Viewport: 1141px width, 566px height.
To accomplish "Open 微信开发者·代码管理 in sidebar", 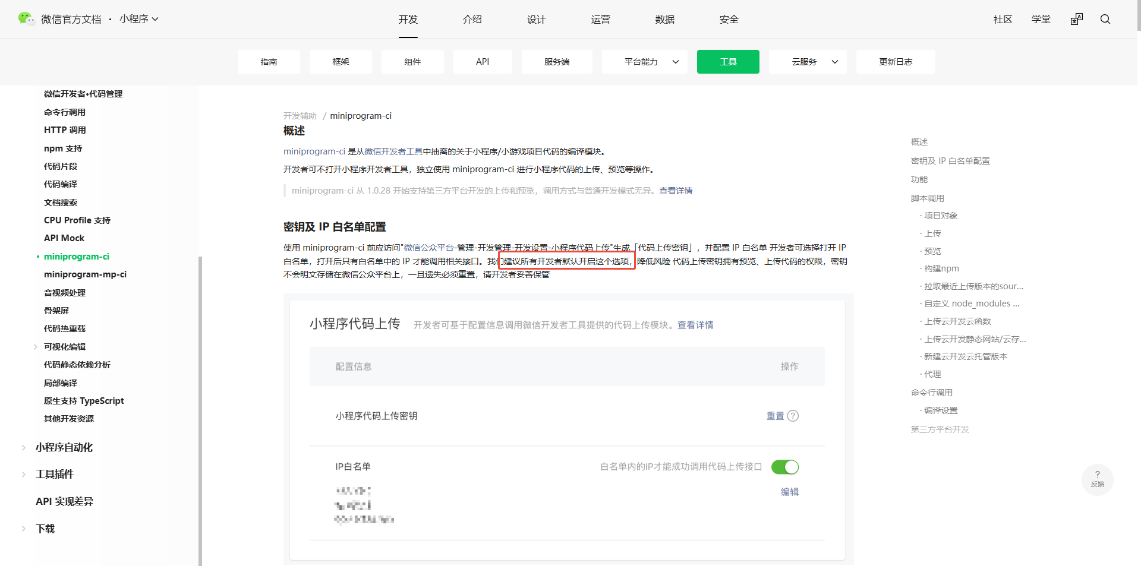I will coord(83,94).
